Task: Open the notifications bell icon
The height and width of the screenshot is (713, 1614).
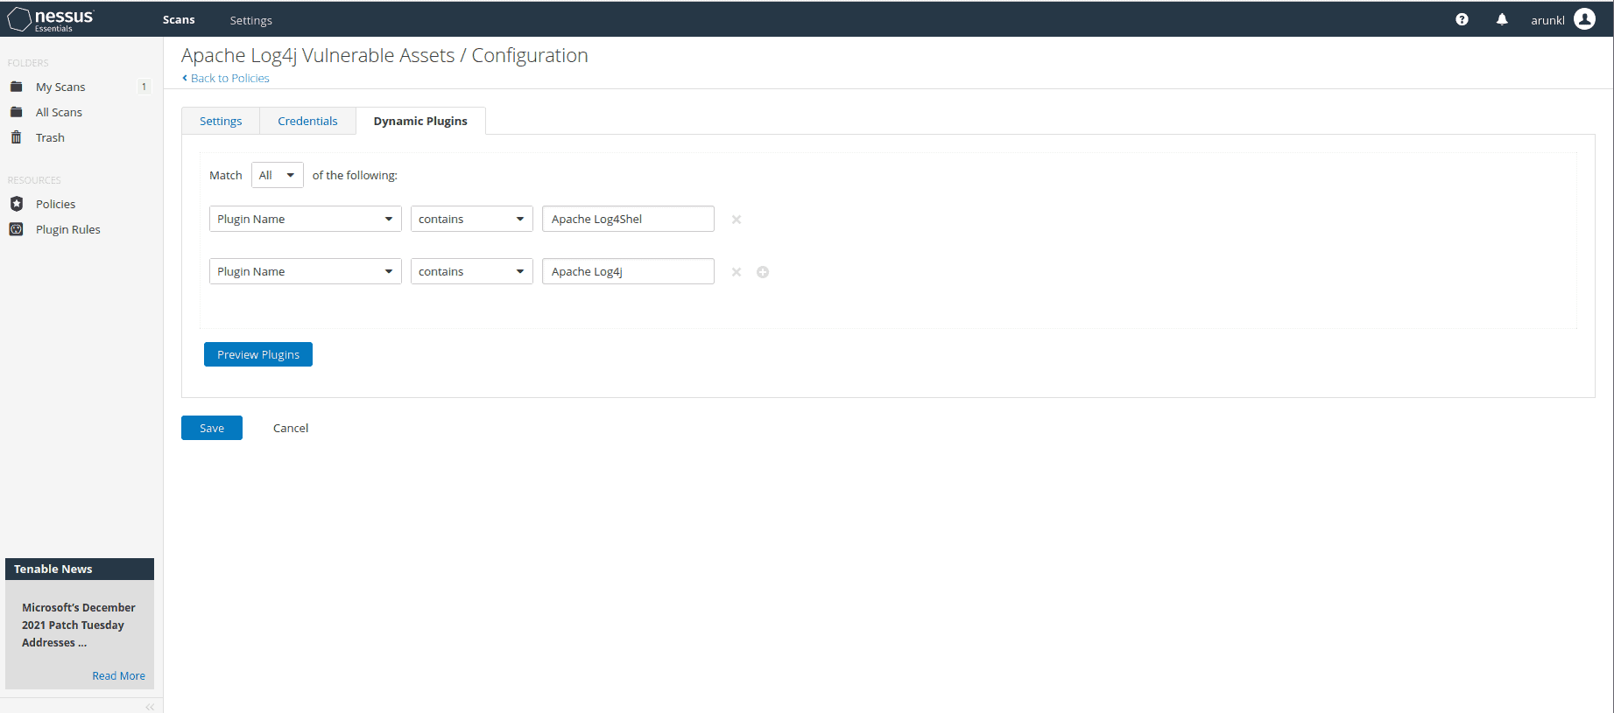Action: pyautogui.click(x=1502, y=19)
